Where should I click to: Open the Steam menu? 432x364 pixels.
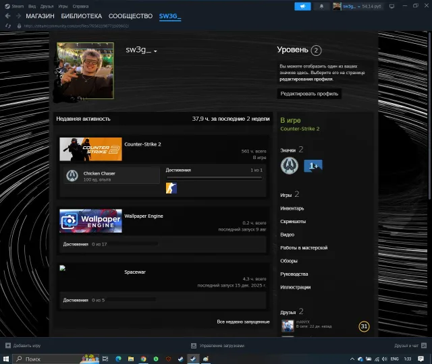click(18, 6)
